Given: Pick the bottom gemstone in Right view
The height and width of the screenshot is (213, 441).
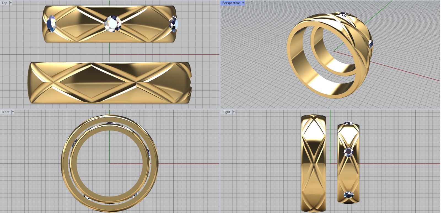Looking at the screenshot, I should (348, 195).
